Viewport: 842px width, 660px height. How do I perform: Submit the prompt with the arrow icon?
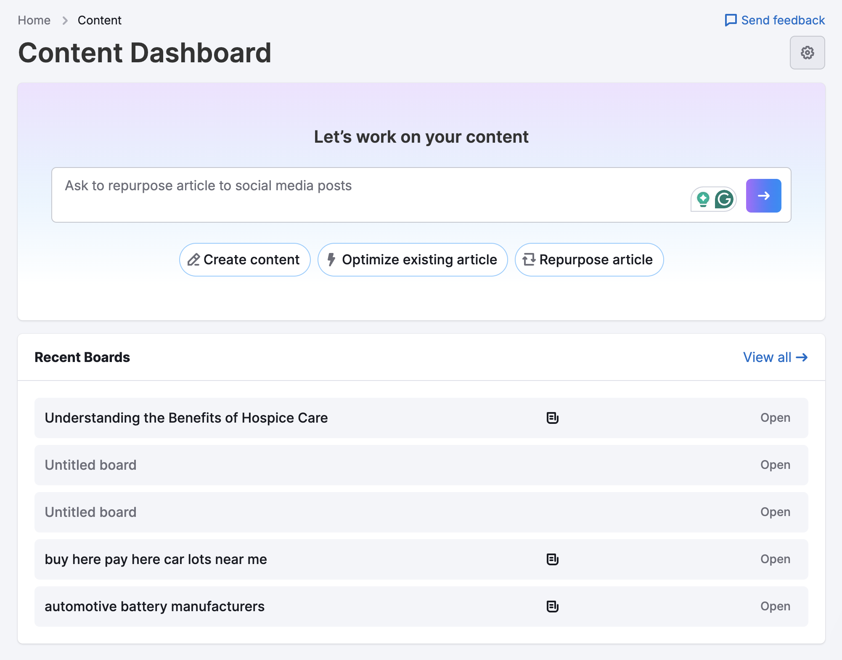point(763,195)
